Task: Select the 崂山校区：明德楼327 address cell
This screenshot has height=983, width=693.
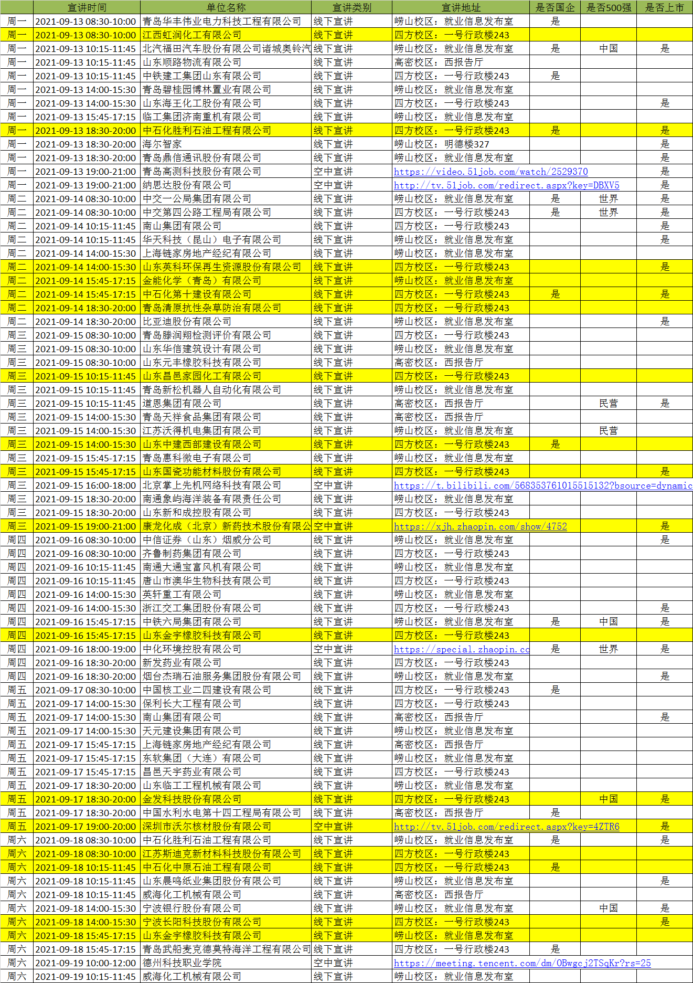Action: coord(461,144)
